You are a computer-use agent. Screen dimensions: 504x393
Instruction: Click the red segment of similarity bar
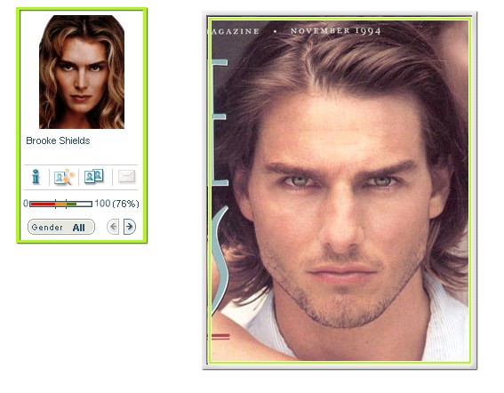[x=43, y=204]
